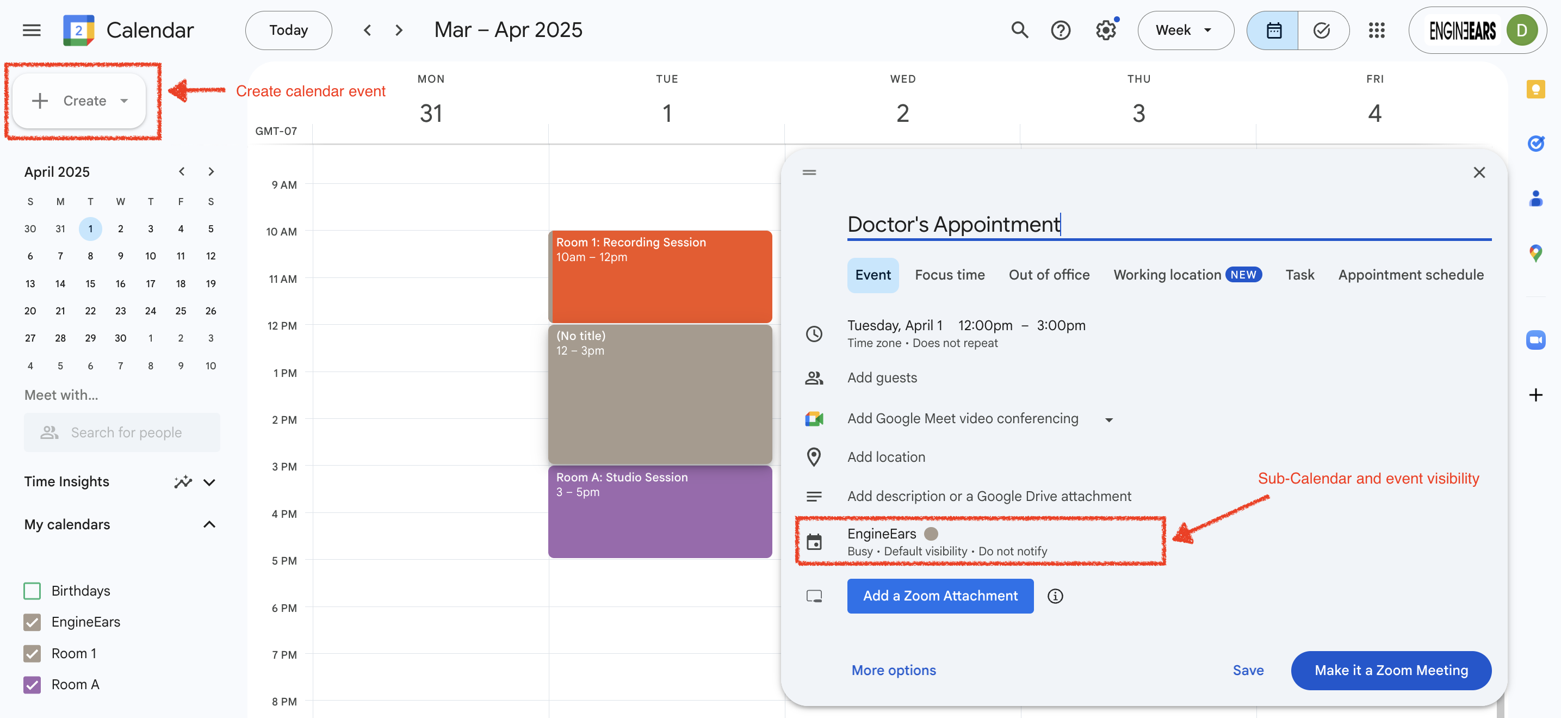
Task: Expand Google Meet conferencing options arrow
Action: pos(1108,419)
